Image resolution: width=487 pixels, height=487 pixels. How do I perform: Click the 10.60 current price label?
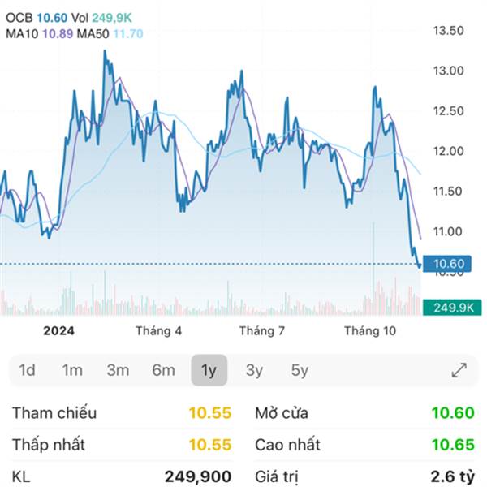point(449,263)
